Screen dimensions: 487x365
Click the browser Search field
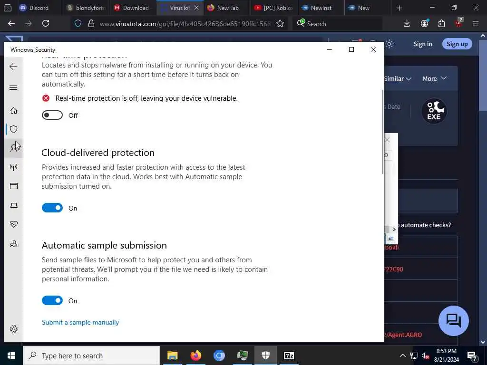(x=338, y=24)
